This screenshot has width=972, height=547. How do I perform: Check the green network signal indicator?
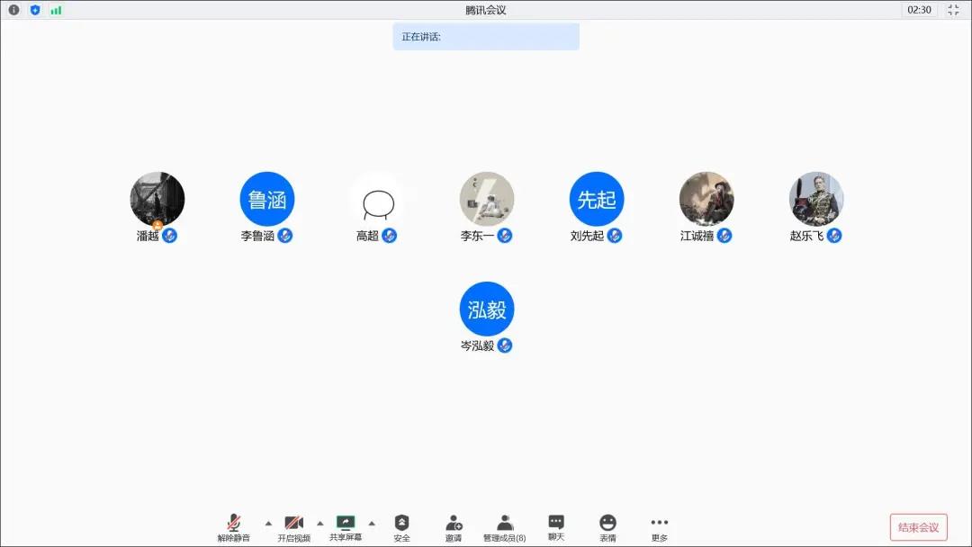click(56, 10)
